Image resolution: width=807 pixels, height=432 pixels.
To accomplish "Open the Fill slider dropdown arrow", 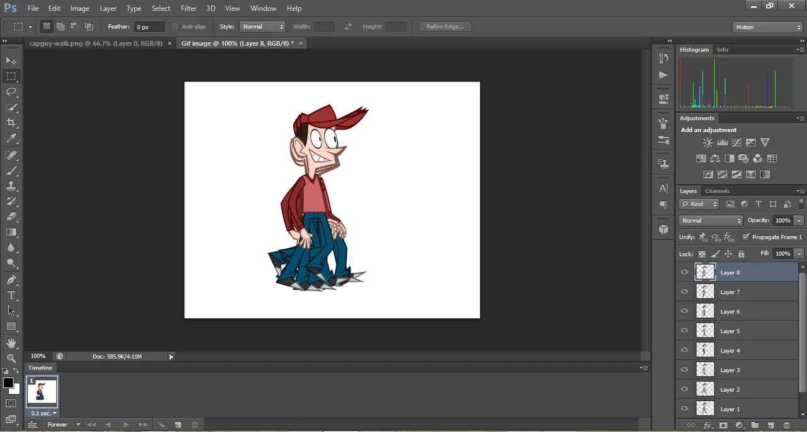I will 799,254.
